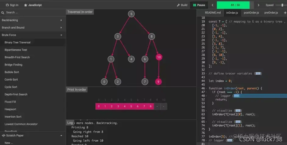Switch to the postOrder.js tab
This screenshot has width=287, height=145.
click(x=251, y=12)
